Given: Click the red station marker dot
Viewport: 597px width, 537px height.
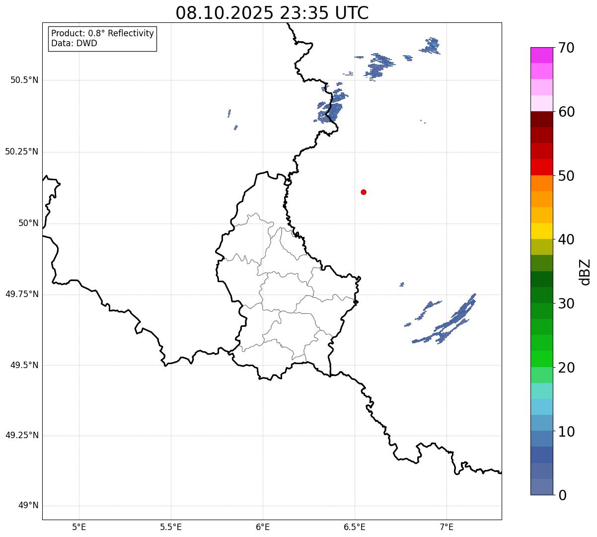Looking at the screenshot, I should [364, 192].
